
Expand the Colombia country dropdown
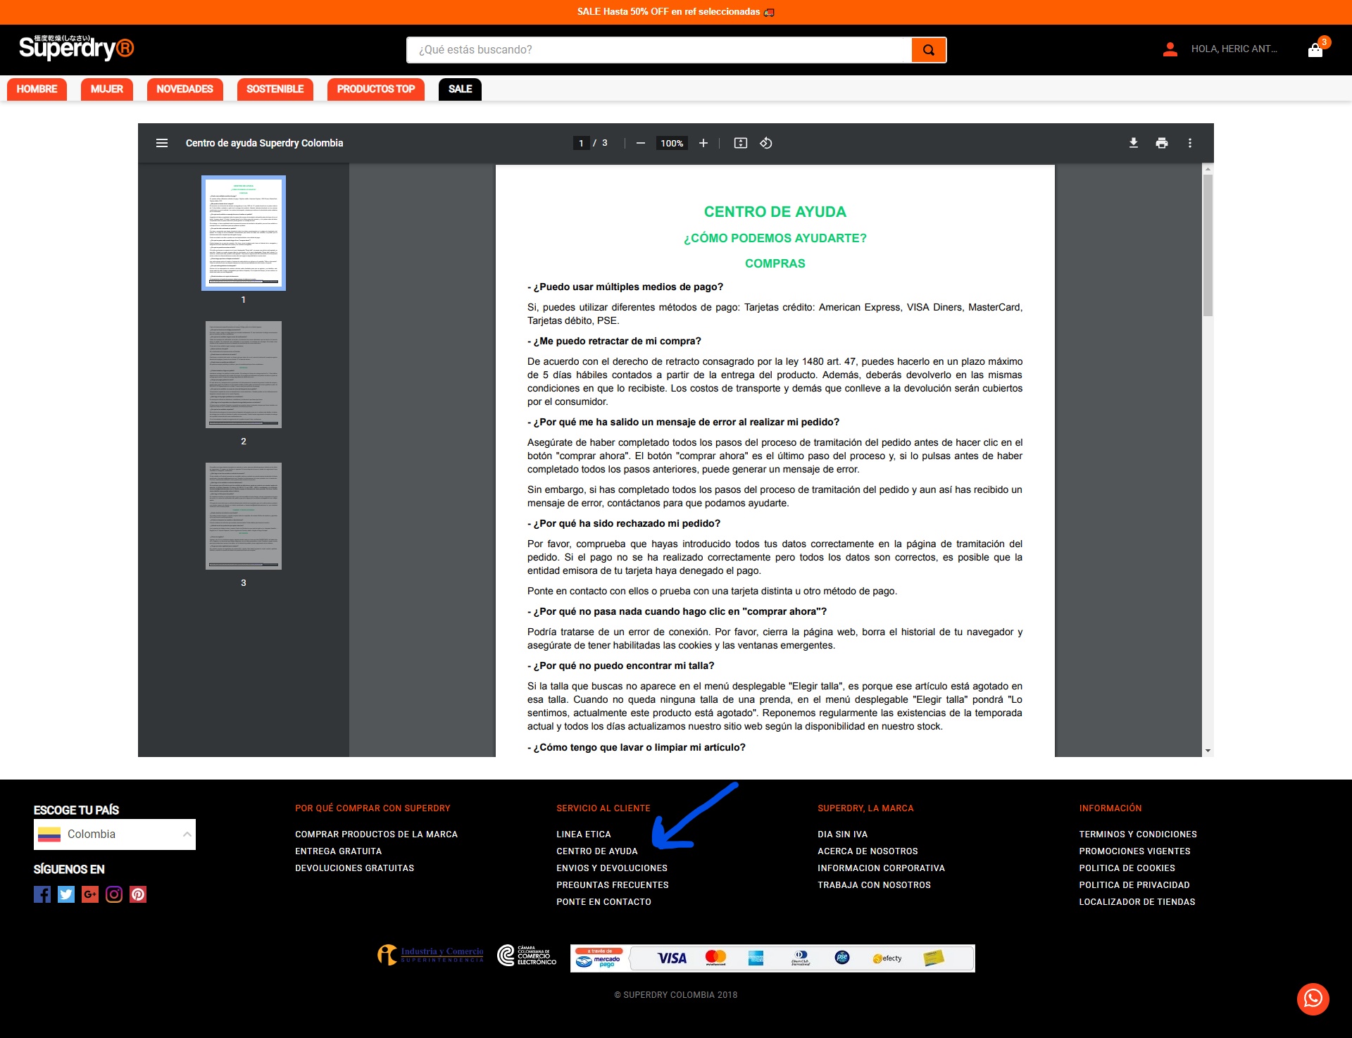click(115, 834)
